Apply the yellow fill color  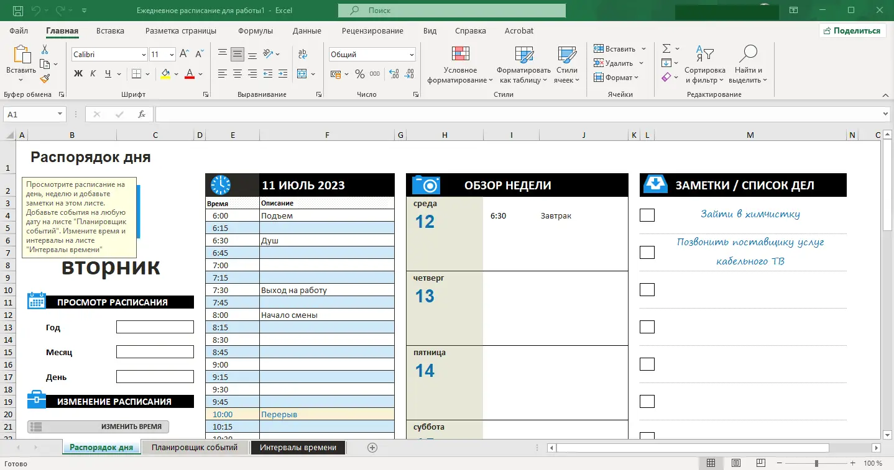(x=165, y=74)
